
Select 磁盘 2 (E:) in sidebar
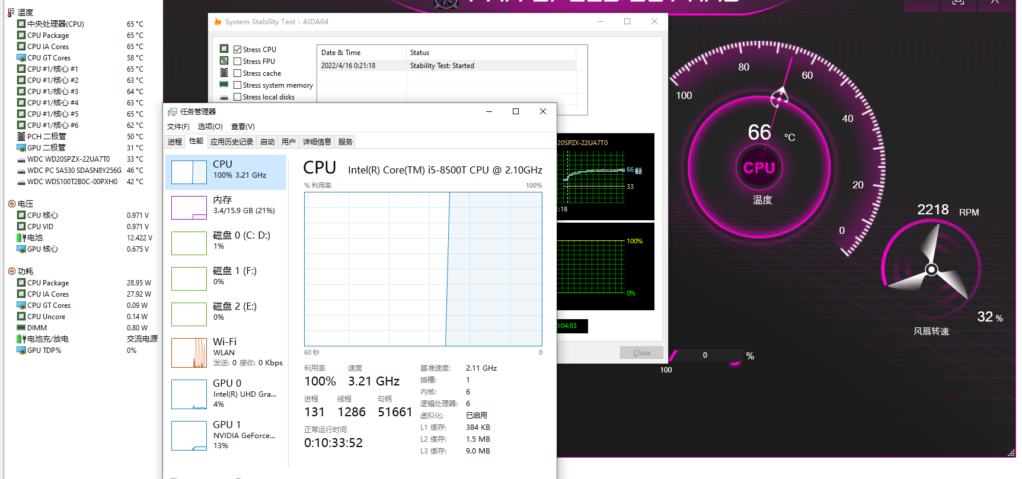click(x=226, y=314)
